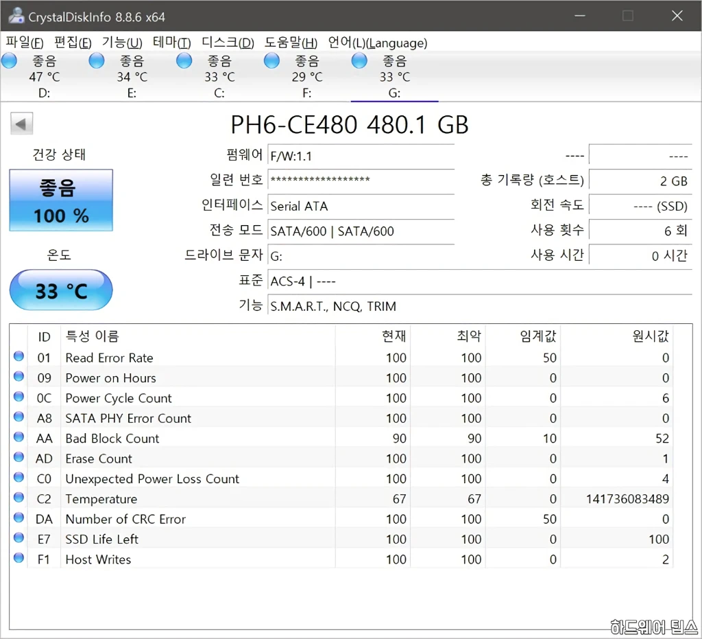Click the 33 °C temperature button
This screenshot has height=639, width=702.
(x=61, y=290)
